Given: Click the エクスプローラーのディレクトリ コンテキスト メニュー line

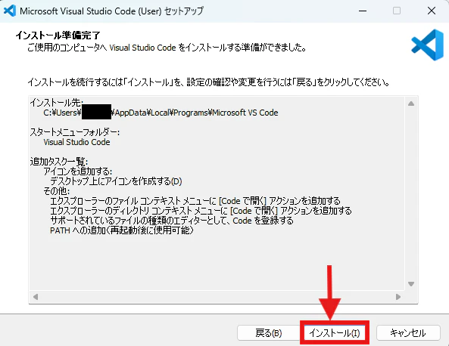Looking at the screenshot, I should click(x=201, y=211).
